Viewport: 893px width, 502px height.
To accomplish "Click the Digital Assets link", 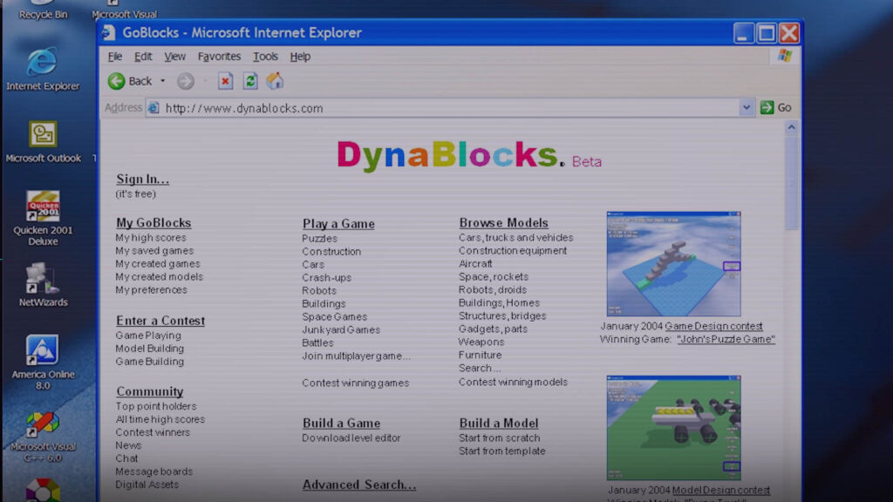I will [147, 485].
